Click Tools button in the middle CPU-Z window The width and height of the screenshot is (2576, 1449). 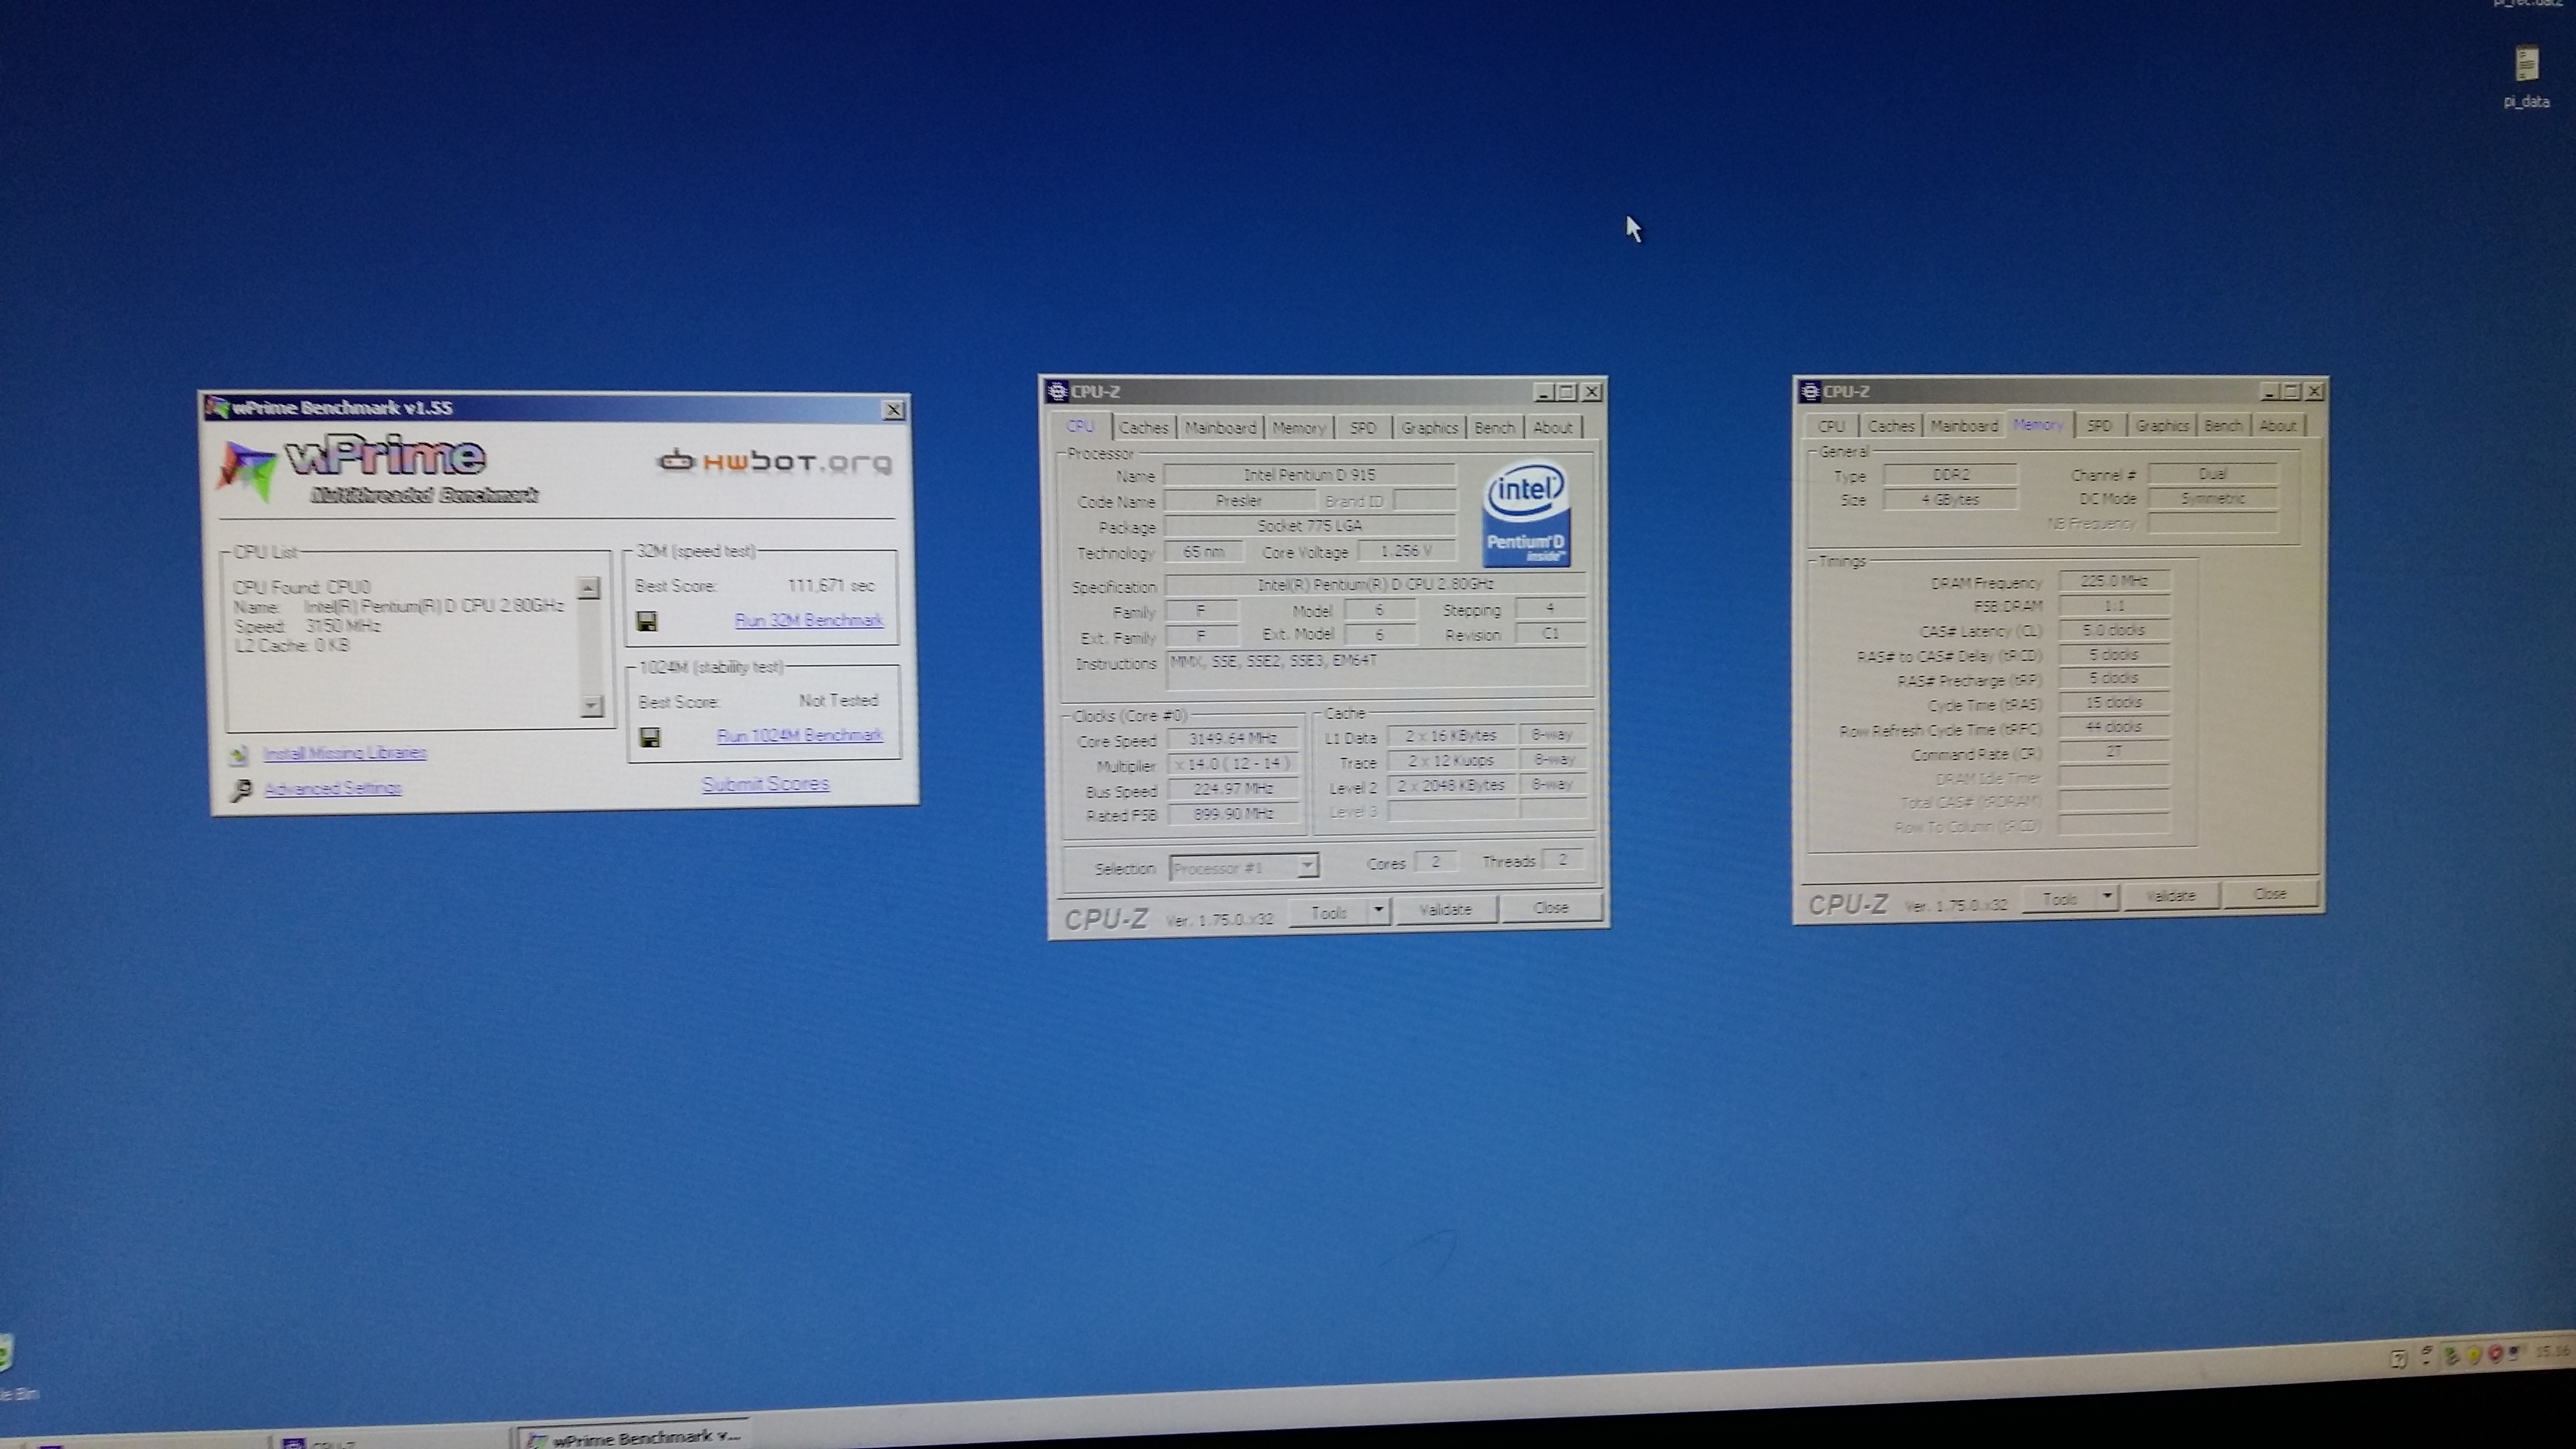point(1329,912)
